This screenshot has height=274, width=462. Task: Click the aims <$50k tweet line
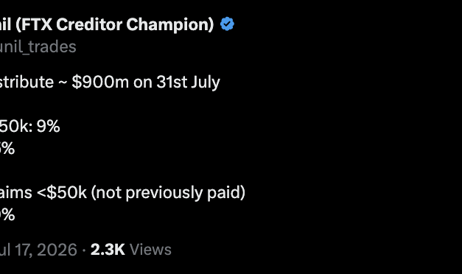122,193
